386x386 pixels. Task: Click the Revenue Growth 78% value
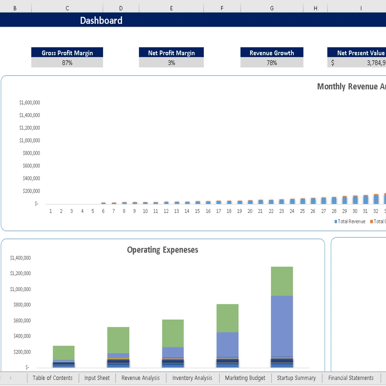pos(272,62)
